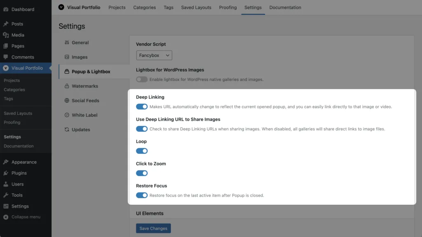Open Documentation link in sidebar submenu
Viewport: 422px width, 237px height.
click(19, 146)
